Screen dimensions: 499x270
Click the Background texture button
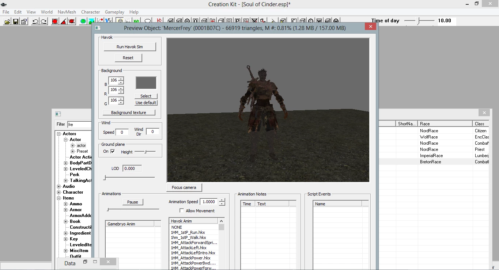(129, 113)
